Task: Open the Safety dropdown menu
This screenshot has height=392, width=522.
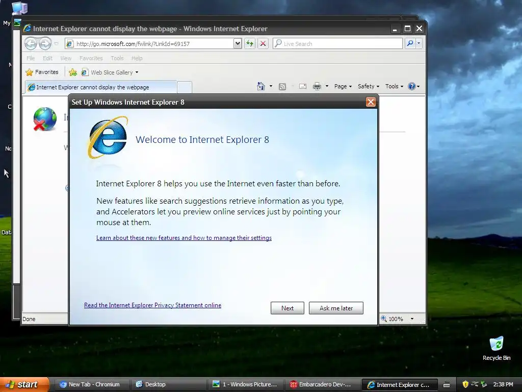Action: 368,86
